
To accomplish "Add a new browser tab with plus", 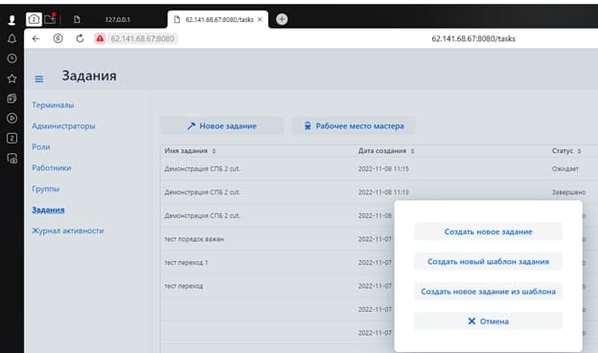I will (282, 19).
